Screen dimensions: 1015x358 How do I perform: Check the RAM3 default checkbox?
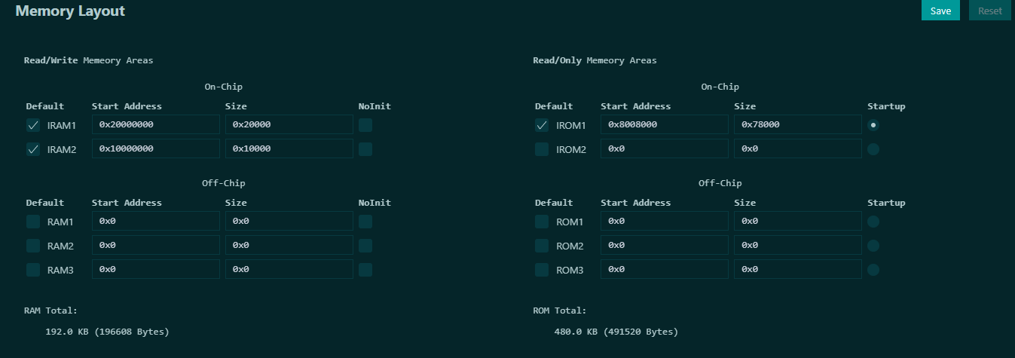[33, 270]
